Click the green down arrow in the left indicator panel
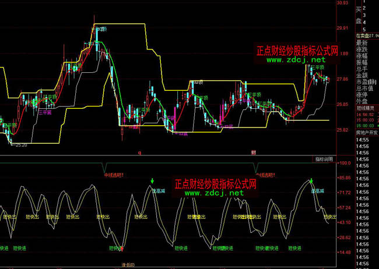This screenshot has height=269, width=379. coord(152,182)
